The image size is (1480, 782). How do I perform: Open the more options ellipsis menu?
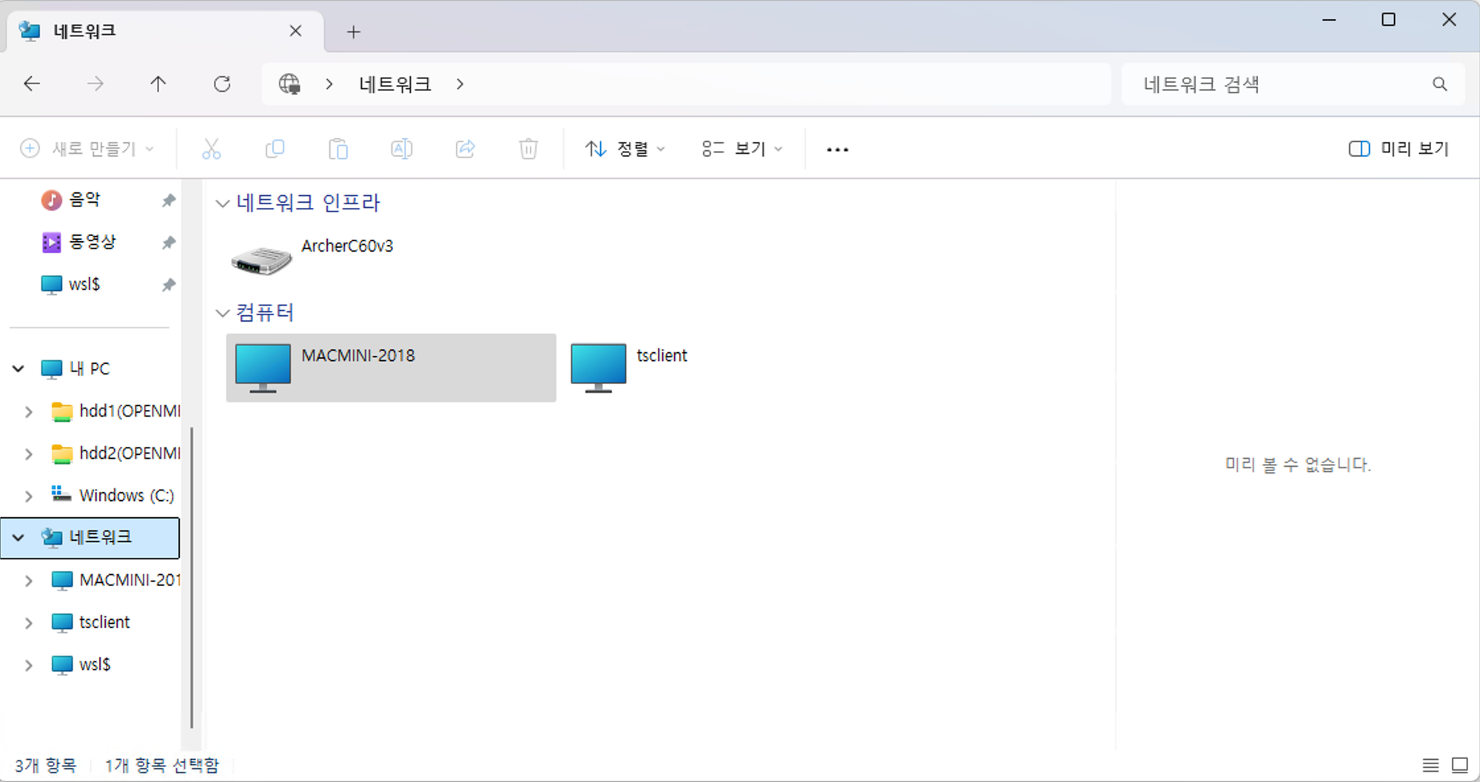point(838,149)
